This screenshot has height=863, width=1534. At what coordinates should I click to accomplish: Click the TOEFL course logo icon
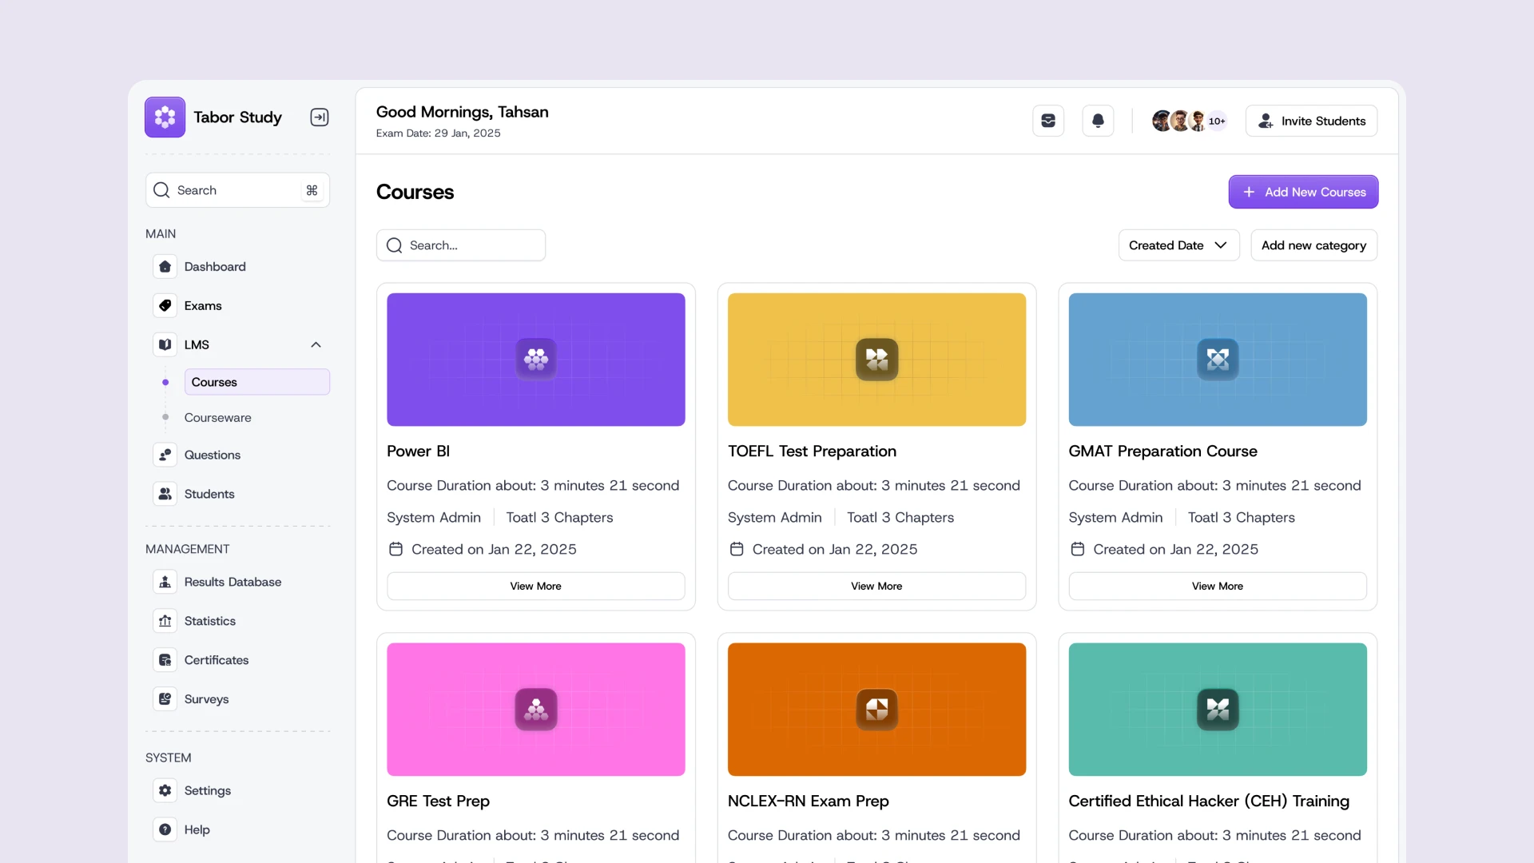[x=876, y=360]
